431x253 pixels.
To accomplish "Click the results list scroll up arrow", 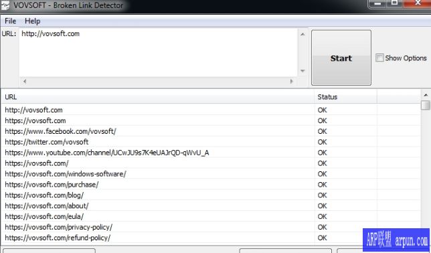I will (x=426, y=95).
